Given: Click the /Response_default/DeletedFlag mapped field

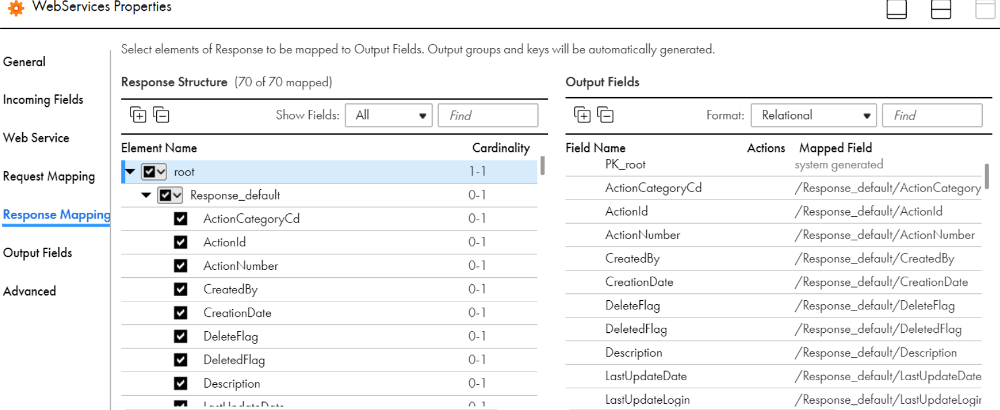Looking at the screenshot, I should [878, 329].
